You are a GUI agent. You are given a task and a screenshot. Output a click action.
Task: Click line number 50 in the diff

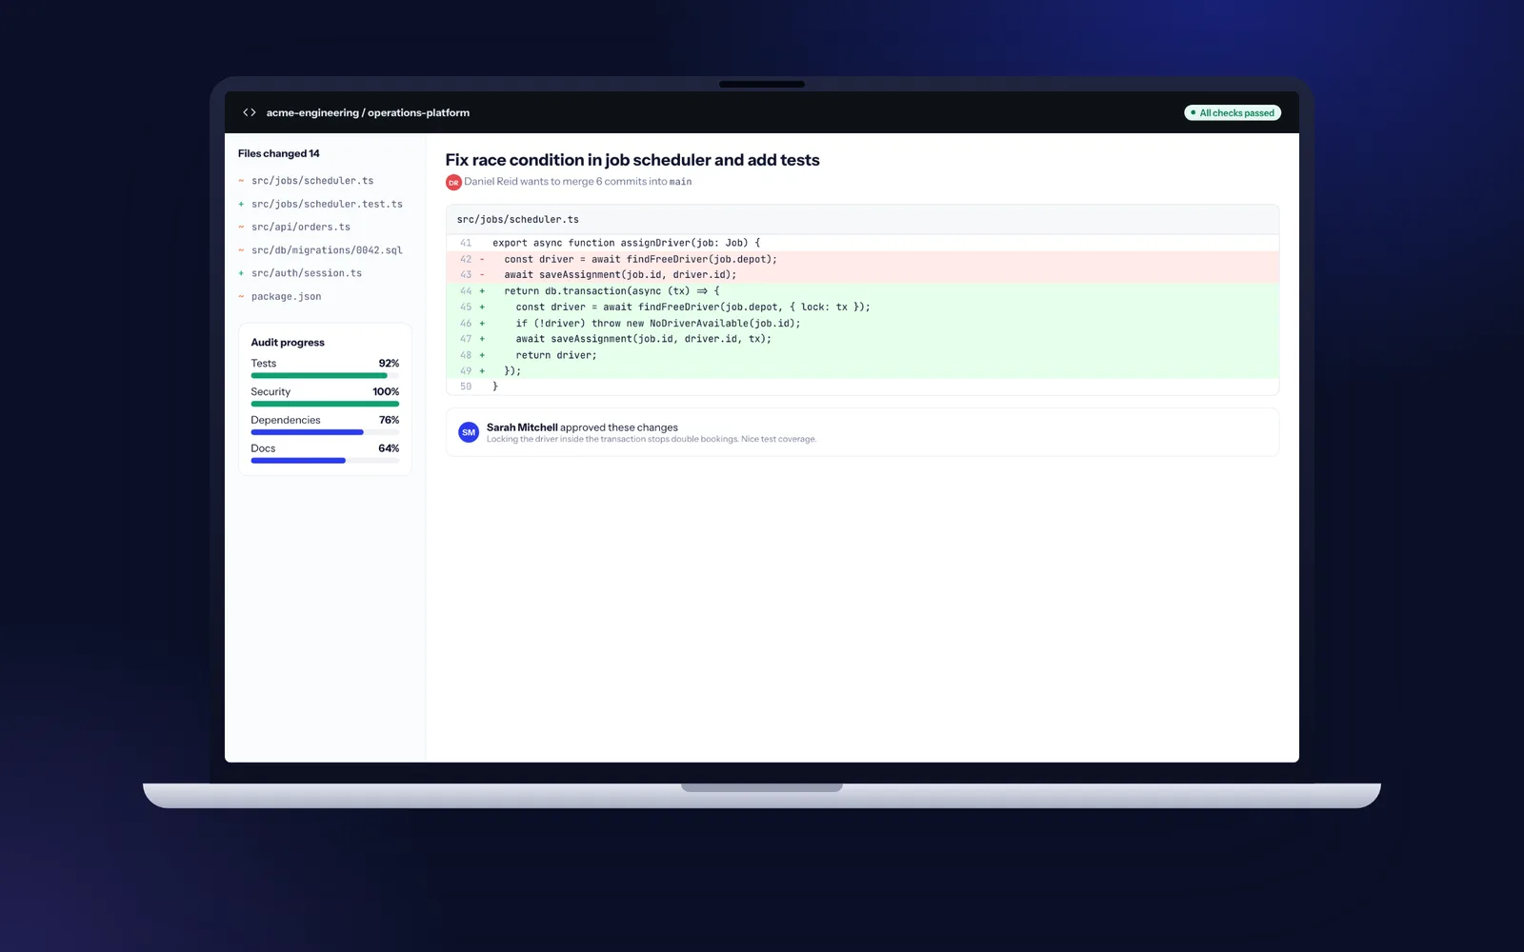[x=466, y=387]
